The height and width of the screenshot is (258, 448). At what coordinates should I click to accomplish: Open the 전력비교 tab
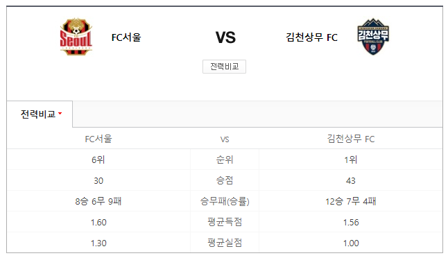pos(40,114)
